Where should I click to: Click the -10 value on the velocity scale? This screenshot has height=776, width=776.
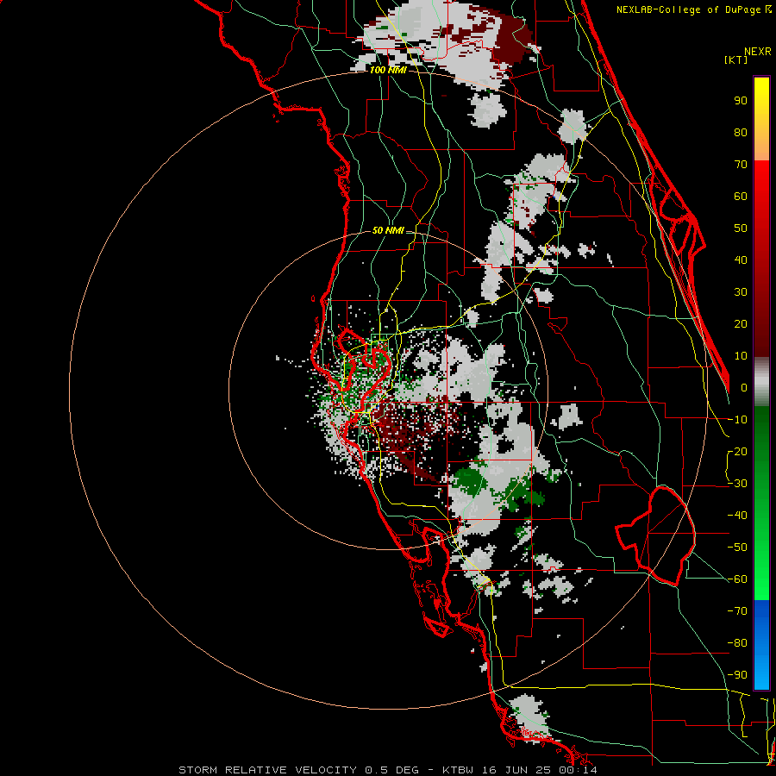coord(737,420)
